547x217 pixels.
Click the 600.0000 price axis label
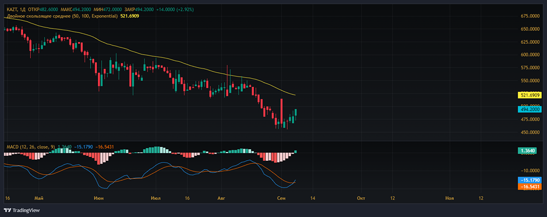[530, 55]
